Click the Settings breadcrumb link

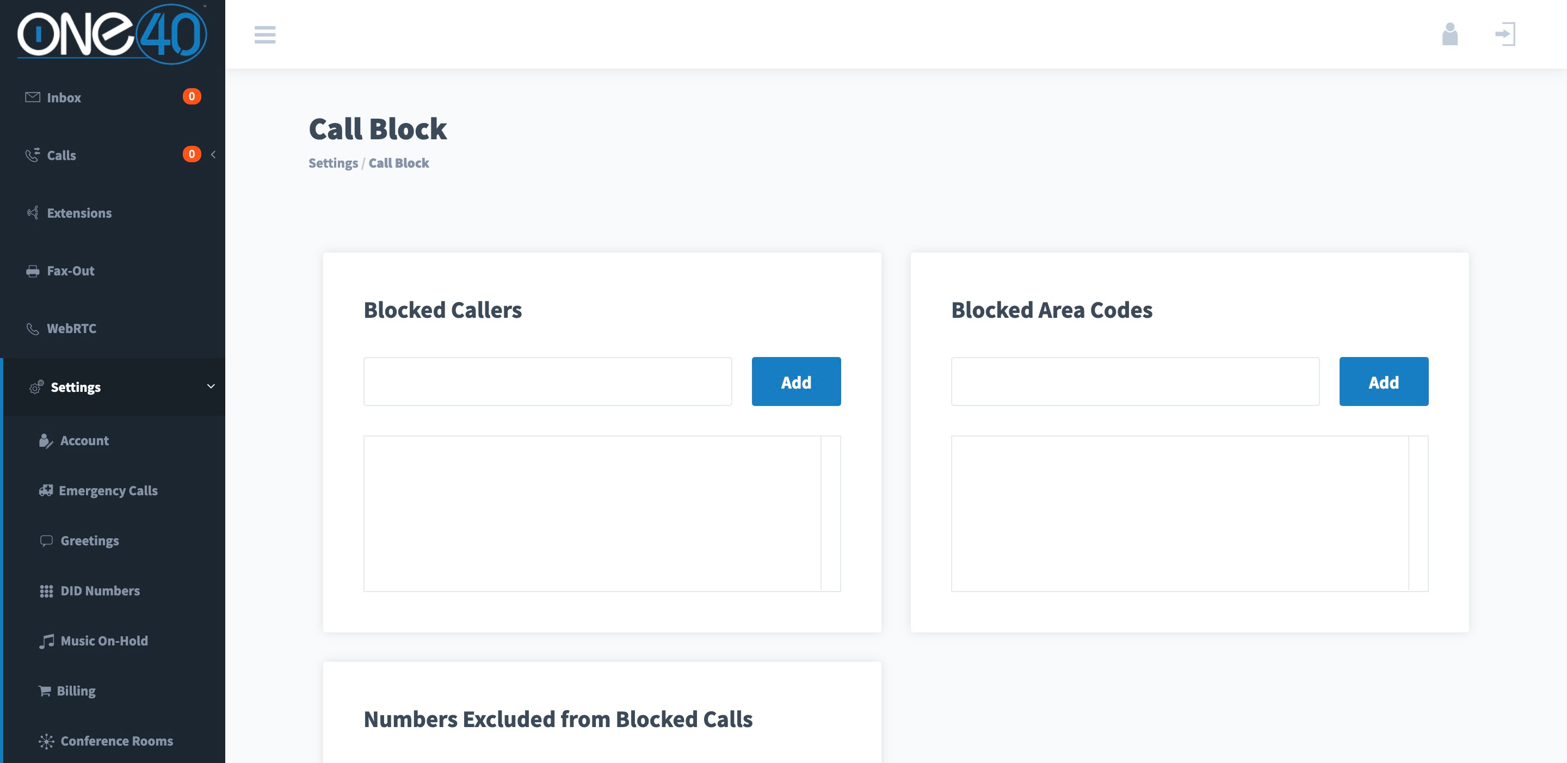point(333,163)
